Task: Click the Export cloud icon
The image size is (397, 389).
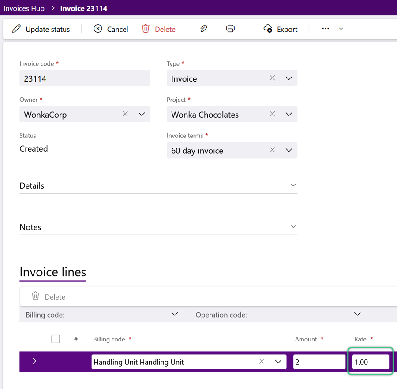Action: 268,29
